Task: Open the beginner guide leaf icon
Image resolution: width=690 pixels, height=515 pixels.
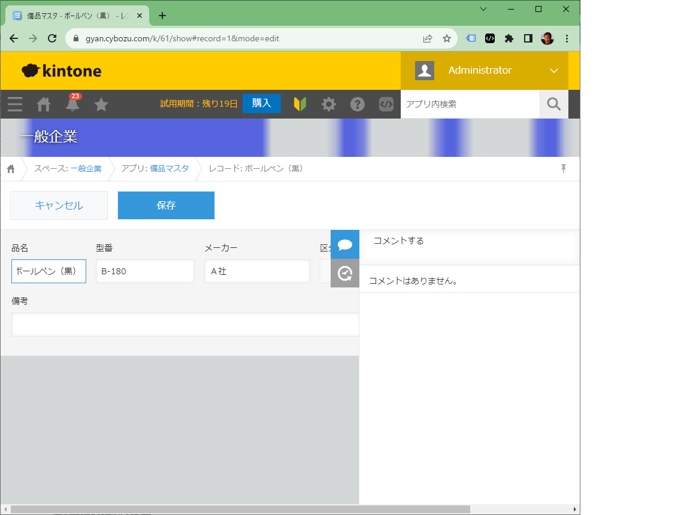Action: pyautogui.click(x=300, y=104)
